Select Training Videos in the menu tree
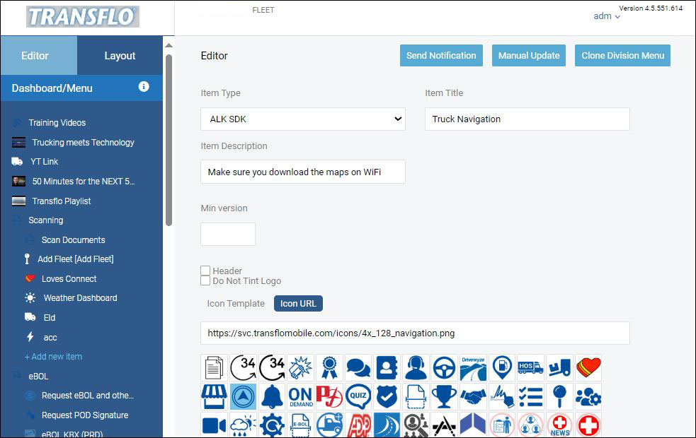 tap(57, 123)
